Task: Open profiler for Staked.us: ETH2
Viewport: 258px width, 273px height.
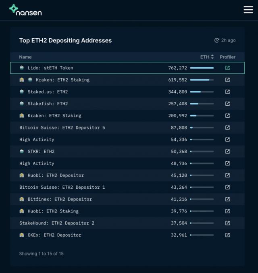Action: click(227, 92)
